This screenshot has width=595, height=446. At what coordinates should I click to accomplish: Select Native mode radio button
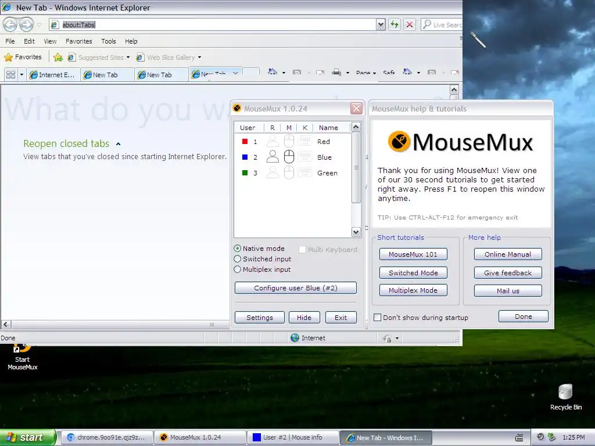[238, 249]
